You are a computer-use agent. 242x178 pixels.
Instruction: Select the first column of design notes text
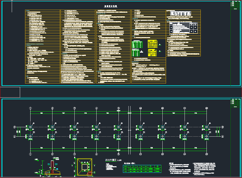click(43, 47)
